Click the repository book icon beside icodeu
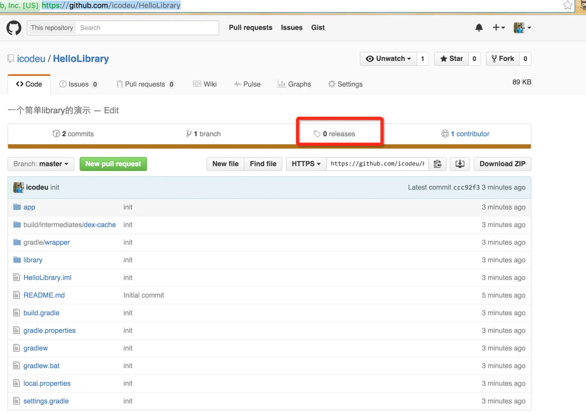The width and height of the screenshot is (586, 413). (x=11, y=59)
